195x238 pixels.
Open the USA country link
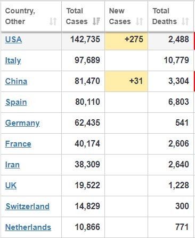[x=13, y=40]
